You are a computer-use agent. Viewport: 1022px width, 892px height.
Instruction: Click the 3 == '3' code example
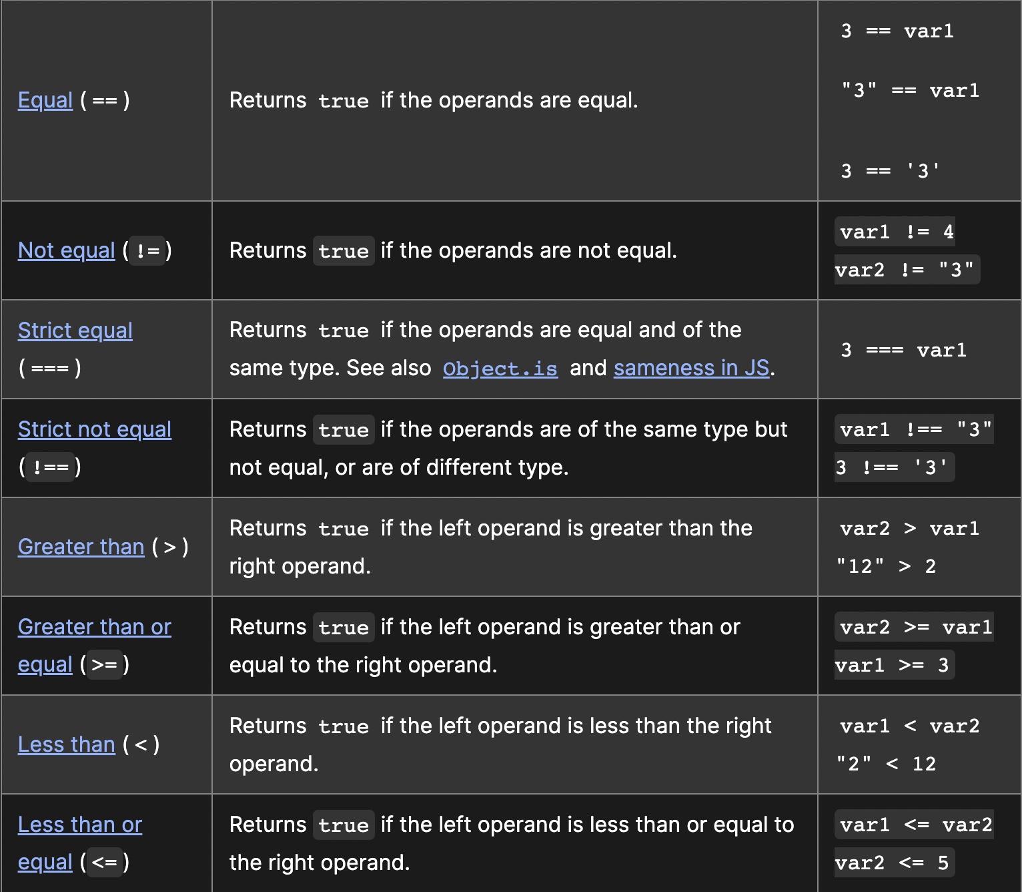[891, 171]
